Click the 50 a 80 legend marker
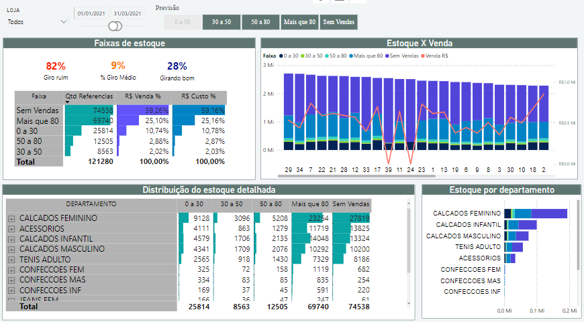This screenshot has width=584, height=322. coord(327,56)
